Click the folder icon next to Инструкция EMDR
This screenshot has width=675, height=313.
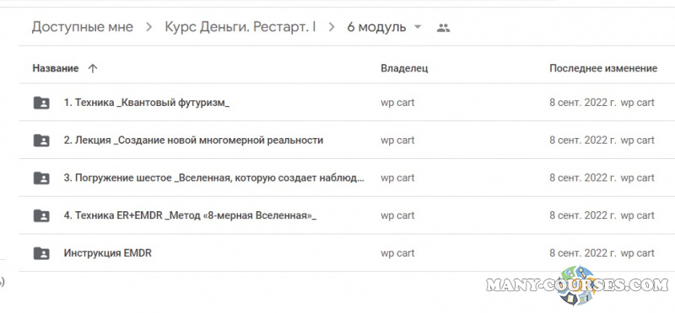[41, 253]
